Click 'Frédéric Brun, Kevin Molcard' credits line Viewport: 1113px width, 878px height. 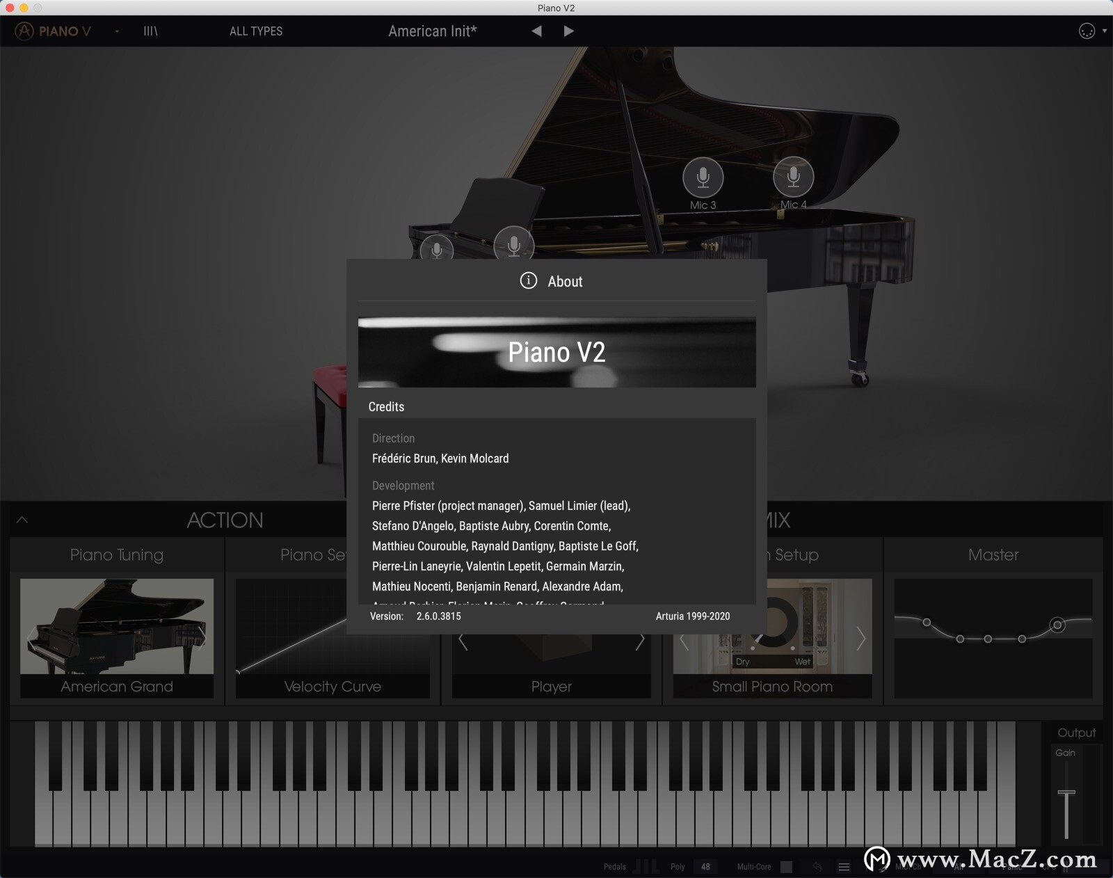[440, 458]
